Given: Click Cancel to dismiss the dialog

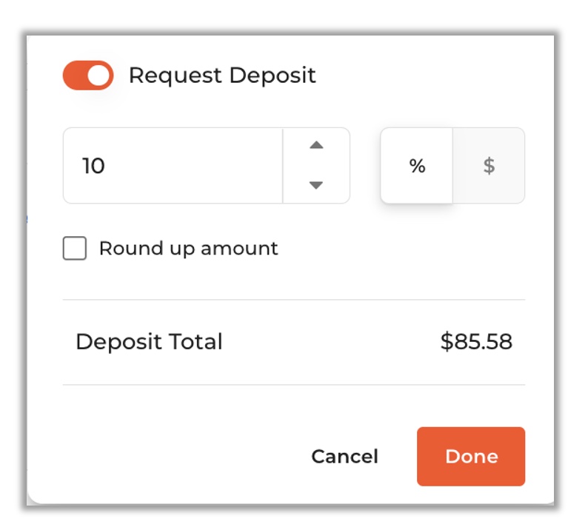Looking at the screenshot, I should click(344, 457).
